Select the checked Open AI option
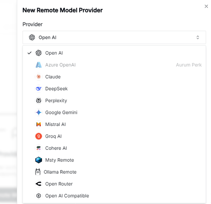 pyautogui.click(x=114, y=53)
